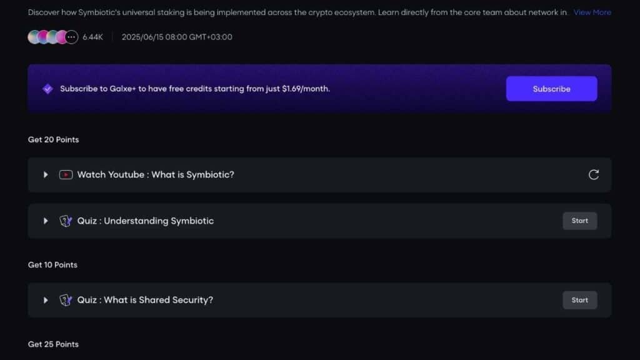Click the refresh icon on the Watch Youtube task
640x360 pixels.
click(x=594, y=174)
